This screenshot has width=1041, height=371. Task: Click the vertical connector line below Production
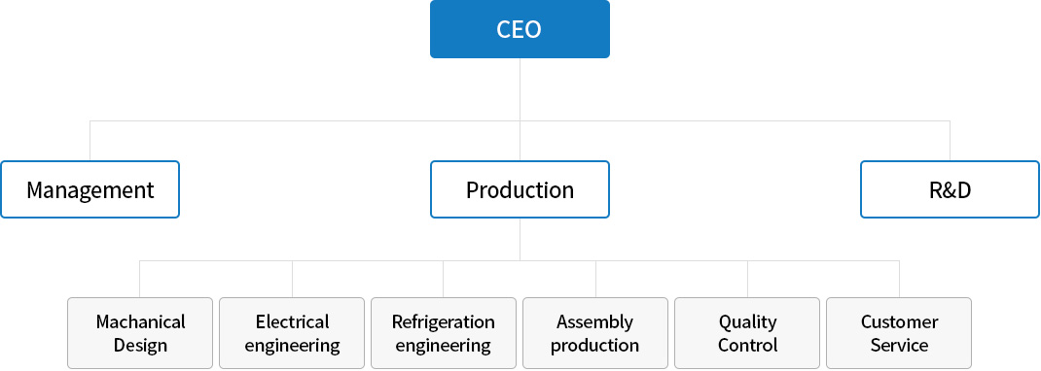pyautogui.click(x=520, y=239)
